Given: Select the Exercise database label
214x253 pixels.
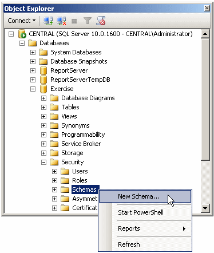Looking at the screenshot, I should click(x=62, y=89).
